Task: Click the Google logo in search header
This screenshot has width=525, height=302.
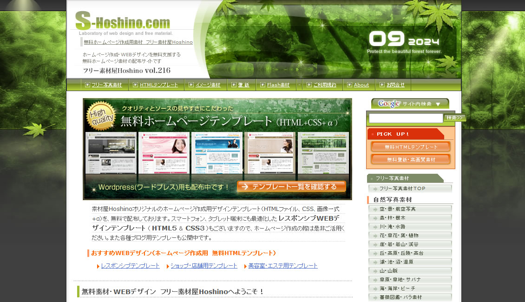Action: (x=389, y=104)
